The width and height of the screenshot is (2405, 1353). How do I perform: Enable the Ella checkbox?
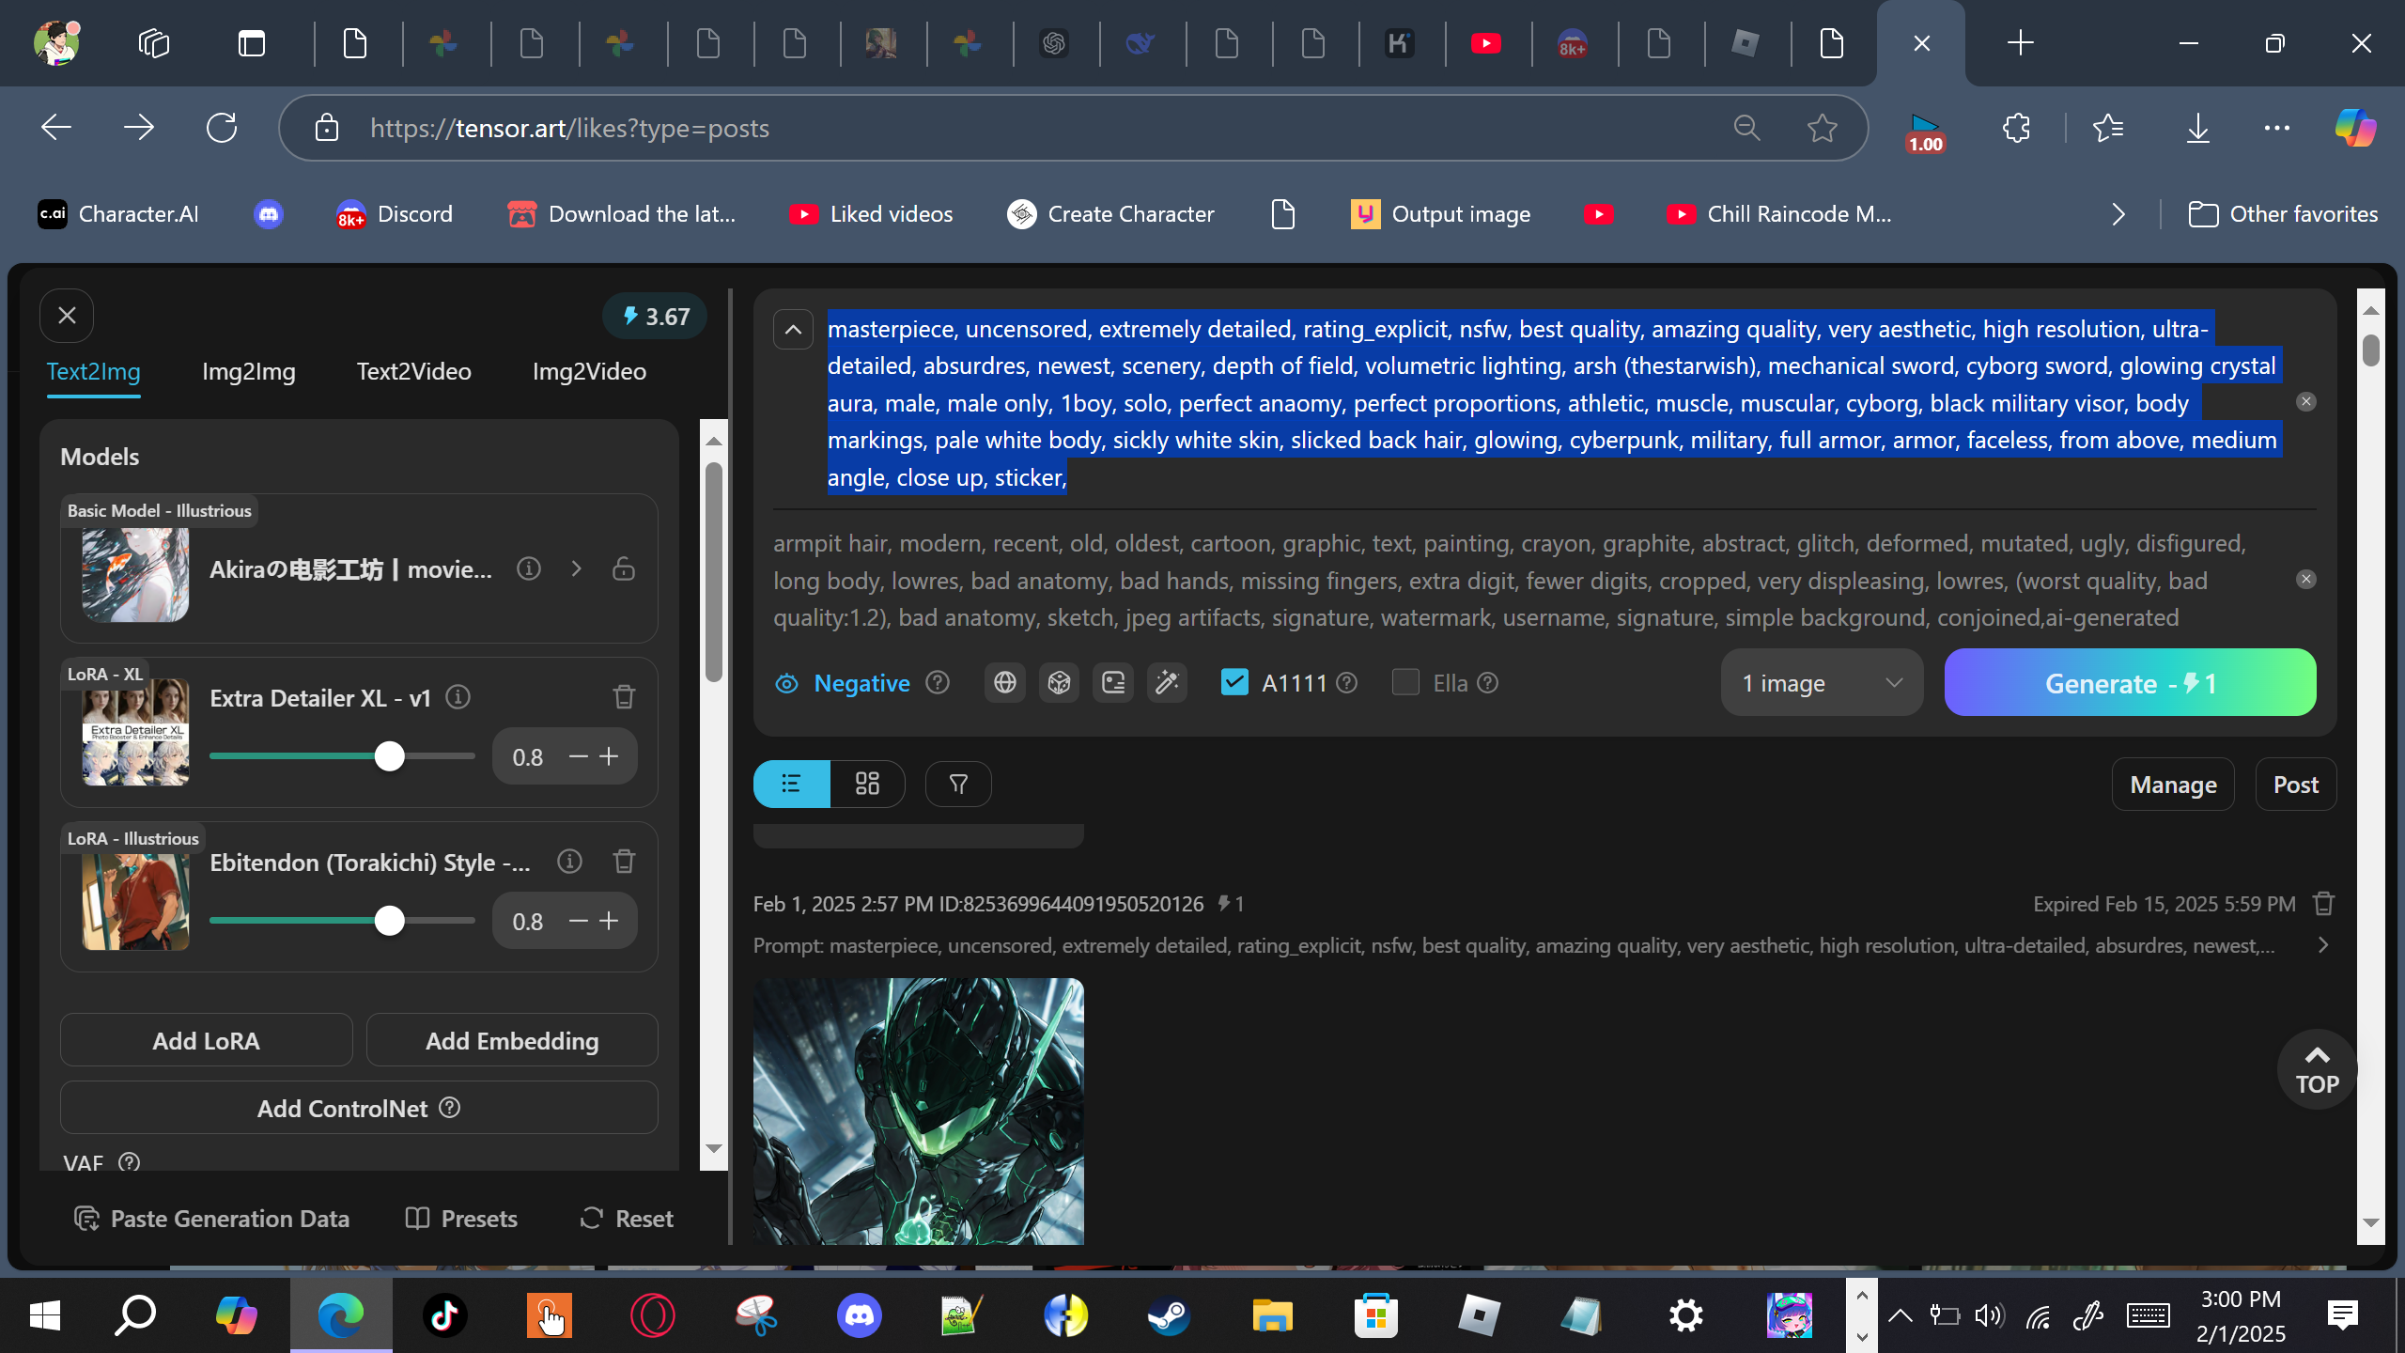(x=1405, y=682)
